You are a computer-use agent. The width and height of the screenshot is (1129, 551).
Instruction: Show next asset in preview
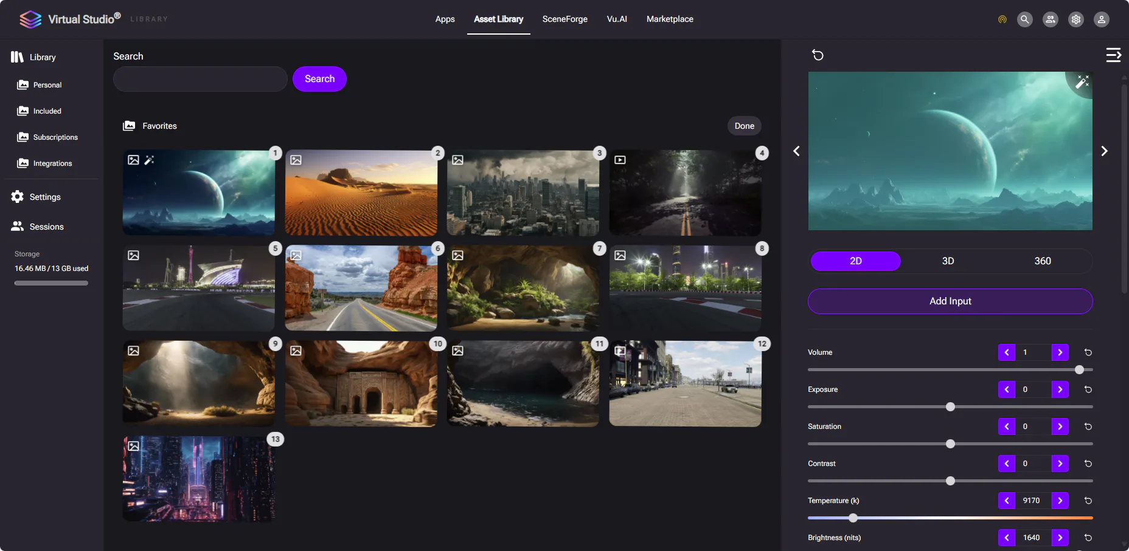pyautogui.click(x=1105, y=151)
